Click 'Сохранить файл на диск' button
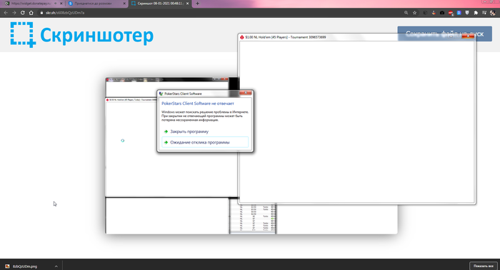Viewport: 500px width, 270px height. click(x=444, y=34)
